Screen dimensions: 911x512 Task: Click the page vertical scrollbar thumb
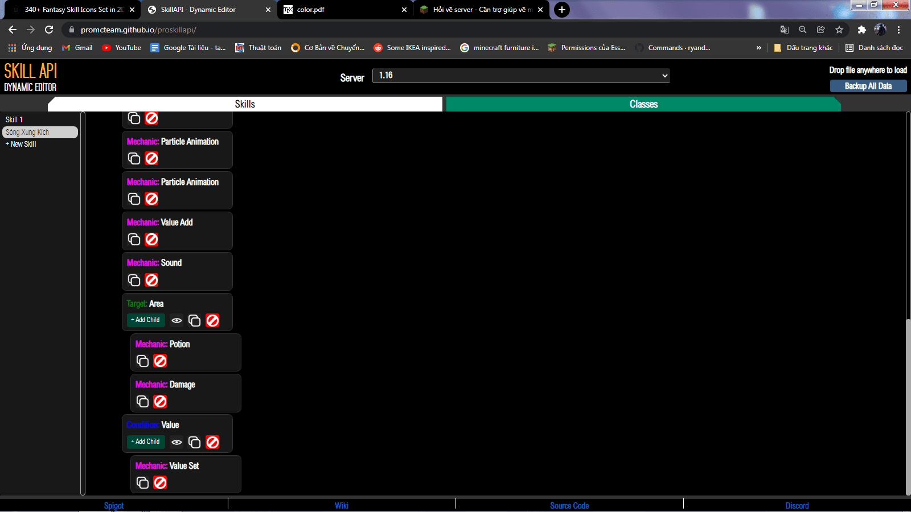tap(908, 407)
